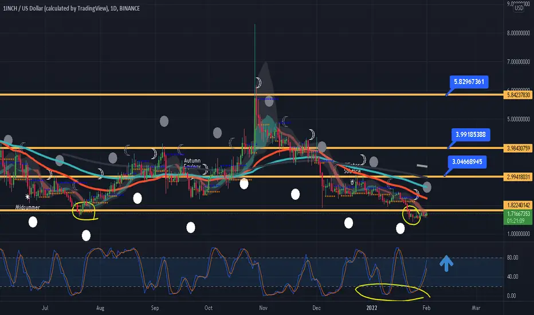Click the gray moon marker ending the teal average
Screen dimensions: 534x315
point(427,187)
